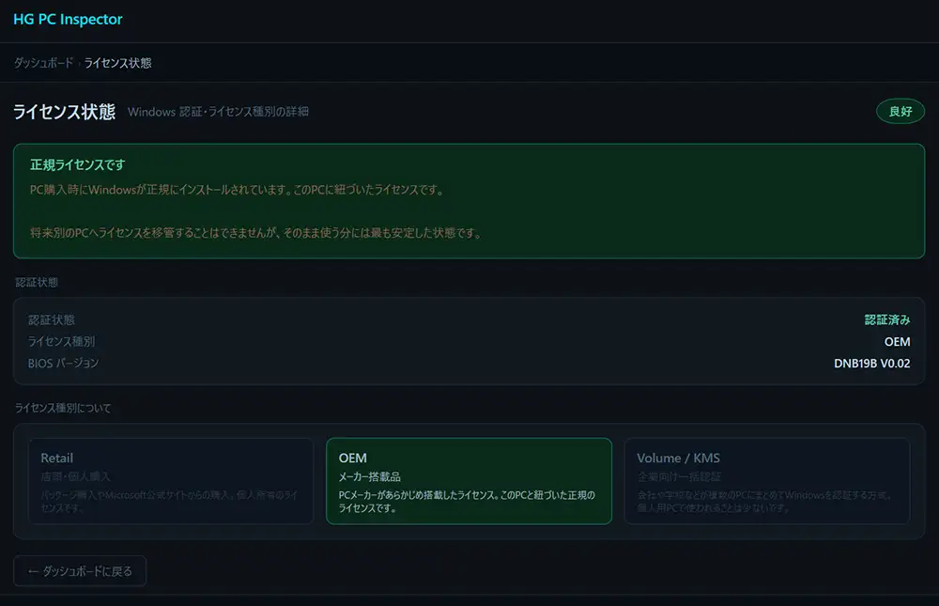
Task: Click the 正規ライセンスです banner heading
Action: 77,164
